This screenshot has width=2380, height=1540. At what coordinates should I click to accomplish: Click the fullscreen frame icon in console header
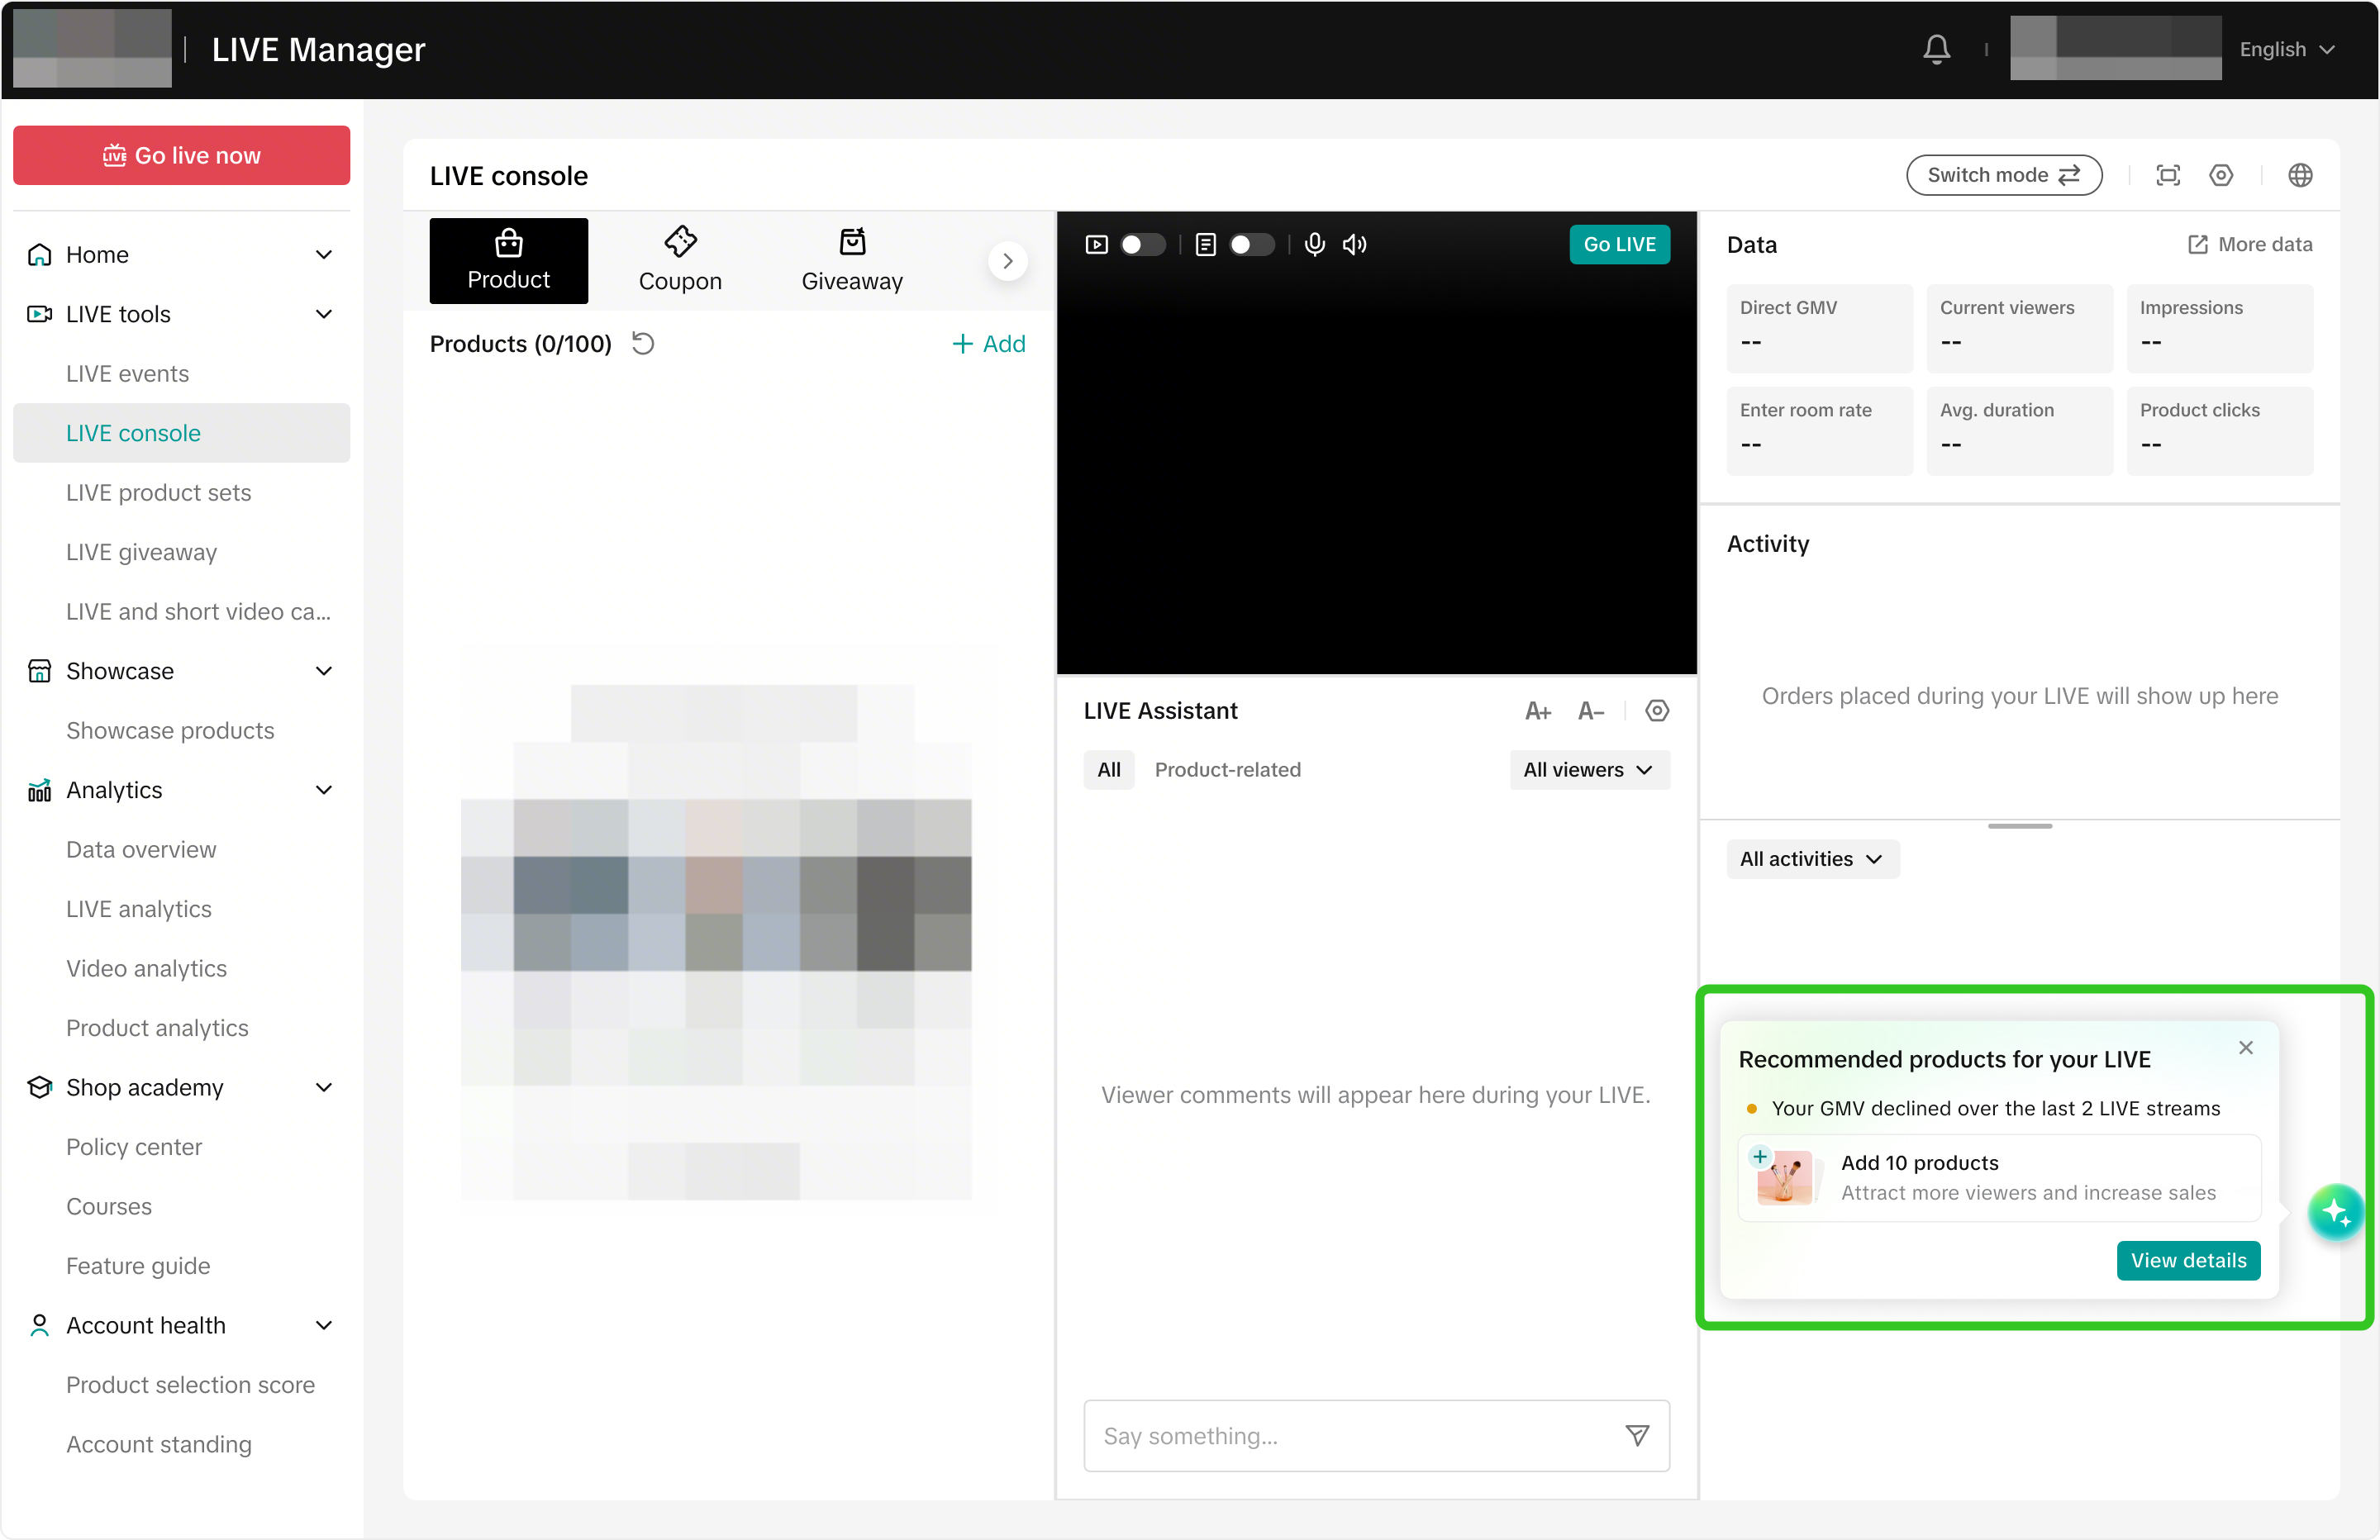point(2168,175)
